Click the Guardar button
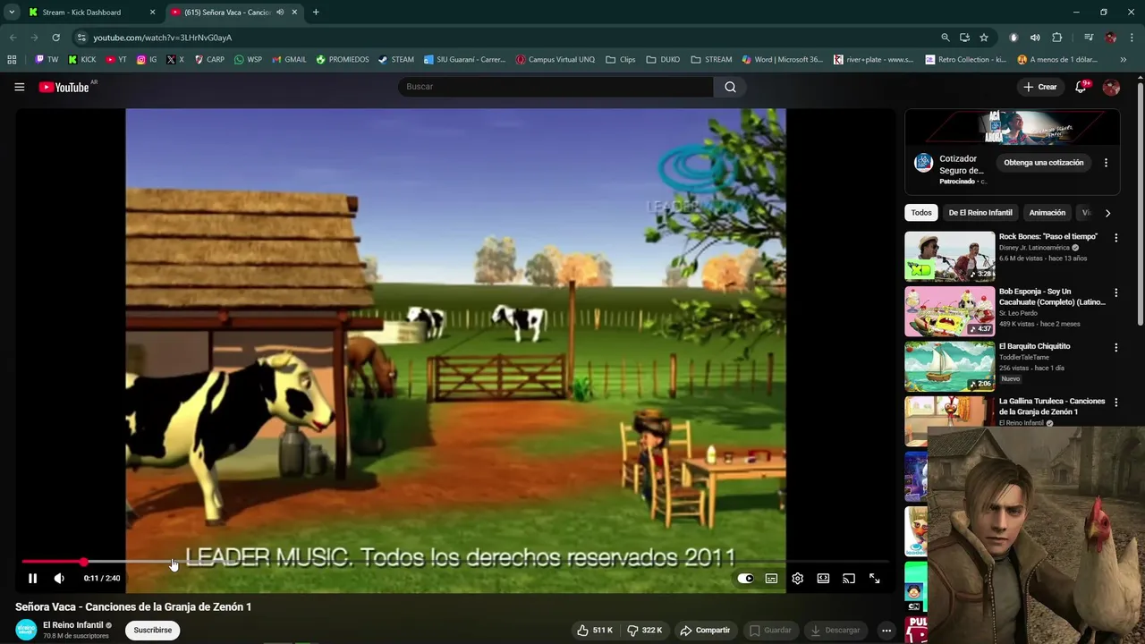Screen dimensions: 1145x644 (770, 630)
